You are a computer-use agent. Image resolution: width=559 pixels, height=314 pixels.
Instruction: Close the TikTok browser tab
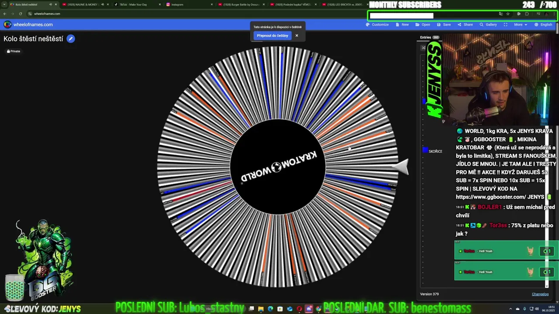[x=160, y=4]
